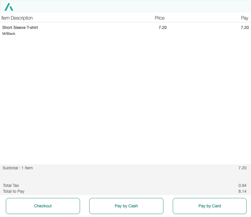Click the Price column header
Image resolution: width=251 pixels, height=217 pixels.
160,18
